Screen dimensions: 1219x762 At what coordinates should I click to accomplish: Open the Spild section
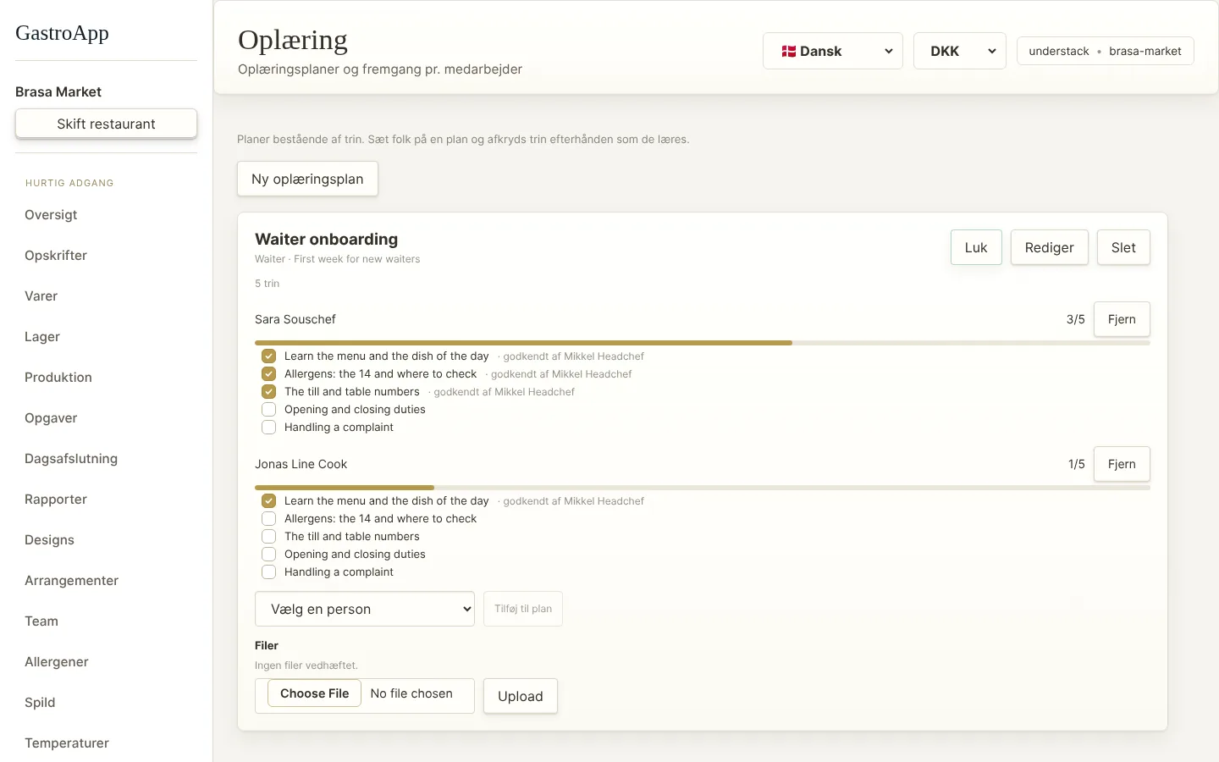tap(40, 703)
